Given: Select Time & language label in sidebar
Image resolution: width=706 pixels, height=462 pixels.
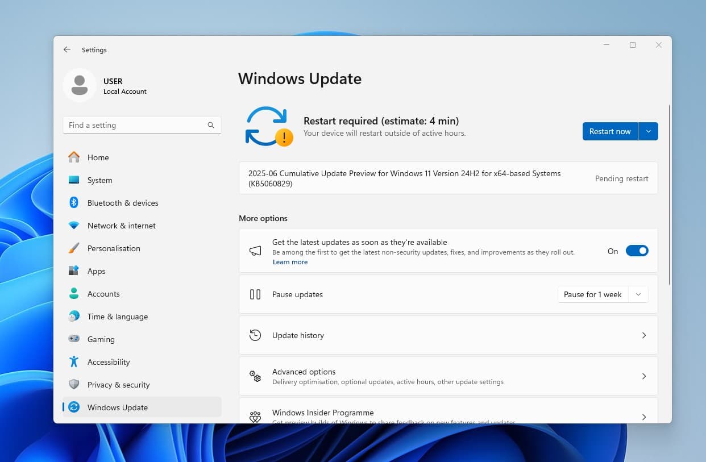Looking at the screenshot, I should click(x=118, y=317).
